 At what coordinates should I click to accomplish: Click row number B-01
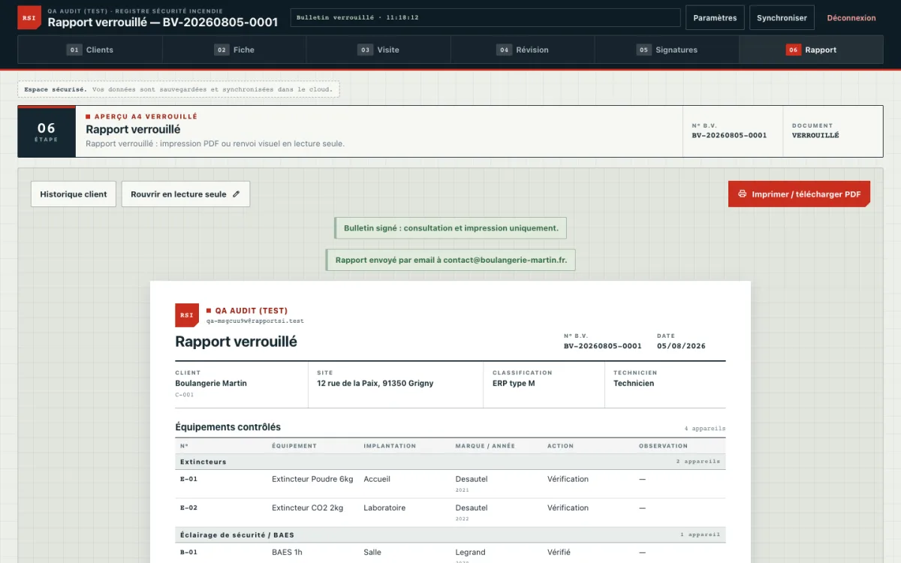tap(188, 552)
